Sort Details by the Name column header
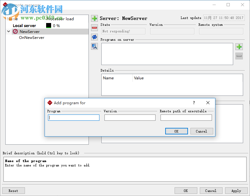 tap(117, 78)
